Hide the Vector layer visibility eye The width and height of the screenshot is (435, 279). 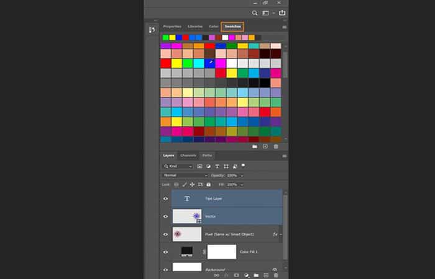click(165, 216)
